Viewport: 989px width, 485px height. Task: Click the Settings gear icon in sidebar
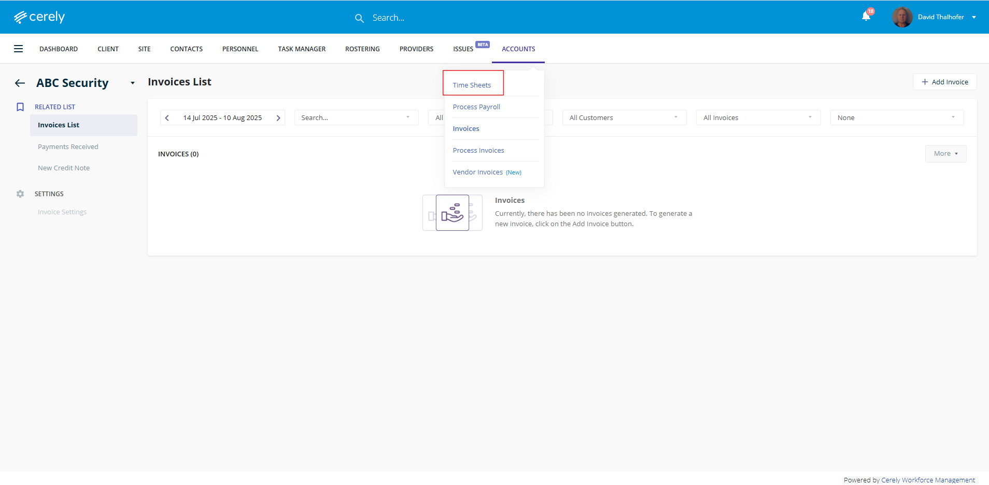tap(20, 194)
